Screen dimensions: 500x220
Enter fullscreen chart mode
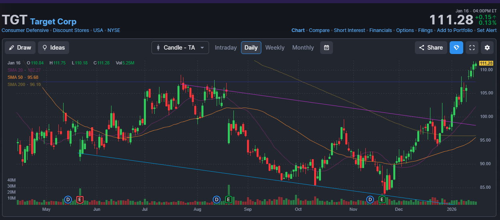[472, 48]
